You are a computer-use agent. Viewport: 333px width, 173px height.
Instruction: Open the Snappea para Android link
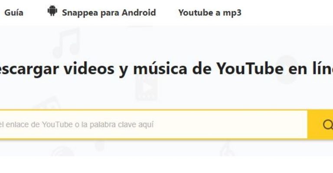pos(109,13)
